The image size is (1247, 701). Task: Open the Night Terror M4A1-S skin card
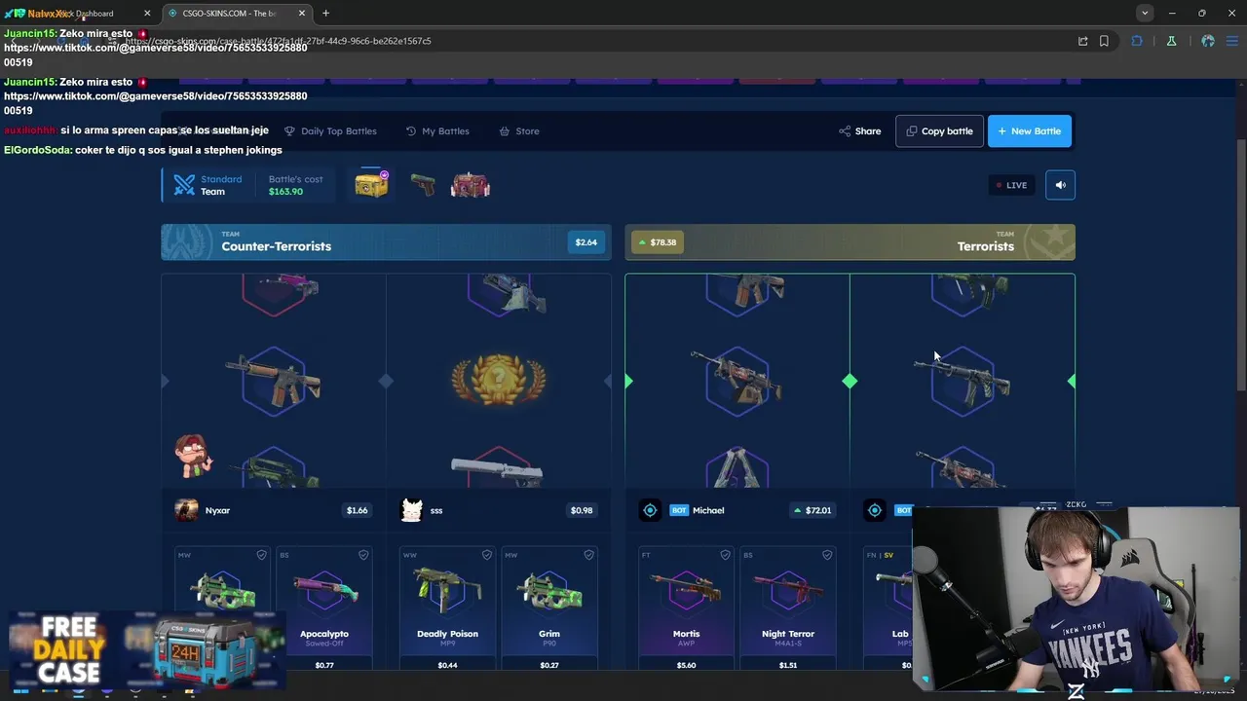tap(788, 609)
